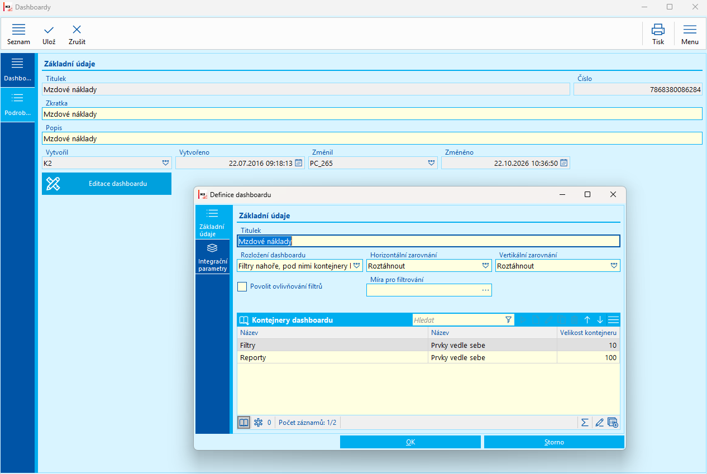Click the snowflake icon in grid status bar
Image resolution: width=707 pixels, height=474 pixels.
click(x=258, y=423)
